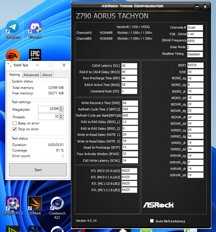
Task: Click the ASRock logo
Action: [x=158, y=205]
